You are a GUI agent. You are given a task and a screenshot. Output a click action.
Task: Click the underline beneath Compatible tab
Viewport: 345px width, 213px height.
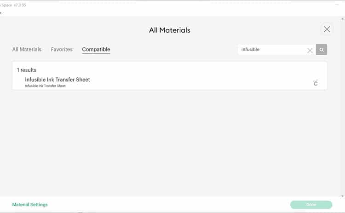pos(96,53)
